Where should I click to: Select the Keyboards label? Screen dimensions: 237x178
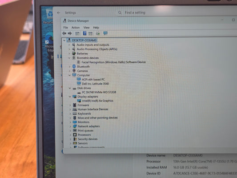(x=84, y=113)
